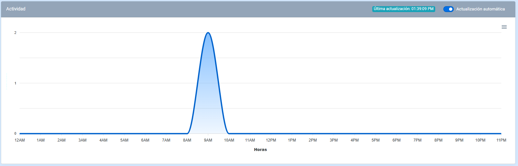Choose the 3AM hour label
This screenshot has height=166, width=518.
82,140
